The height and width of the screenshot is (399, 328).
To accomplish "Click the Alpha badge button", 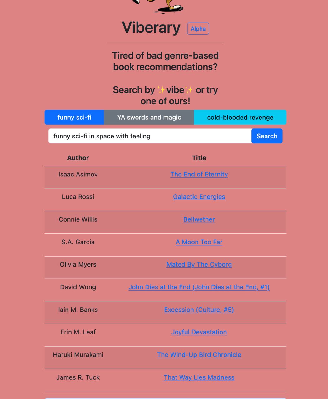I will pos(198,29).
